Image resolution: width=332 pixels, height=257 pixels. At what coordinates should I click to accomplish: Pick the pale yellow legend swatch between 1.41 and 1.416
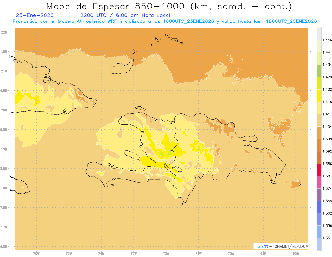(x=319, y=108)
